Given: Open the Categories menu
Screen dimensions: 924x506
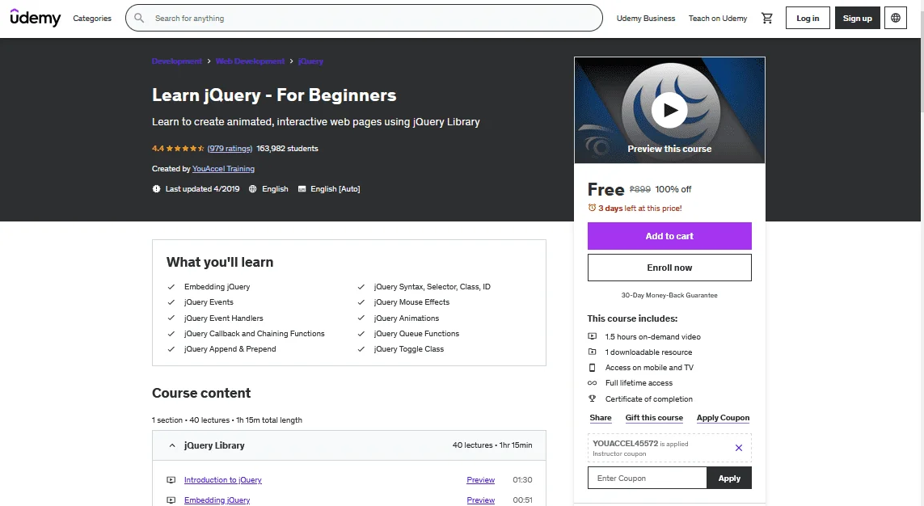Looking at the screenshot, I should coord(92,19).
